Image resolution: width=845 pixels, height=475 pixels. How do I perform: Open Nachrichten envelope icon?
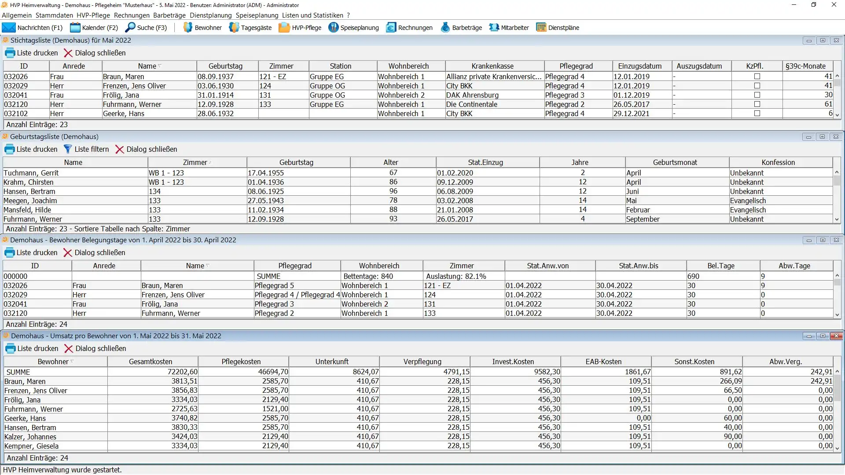coord(9,28)
